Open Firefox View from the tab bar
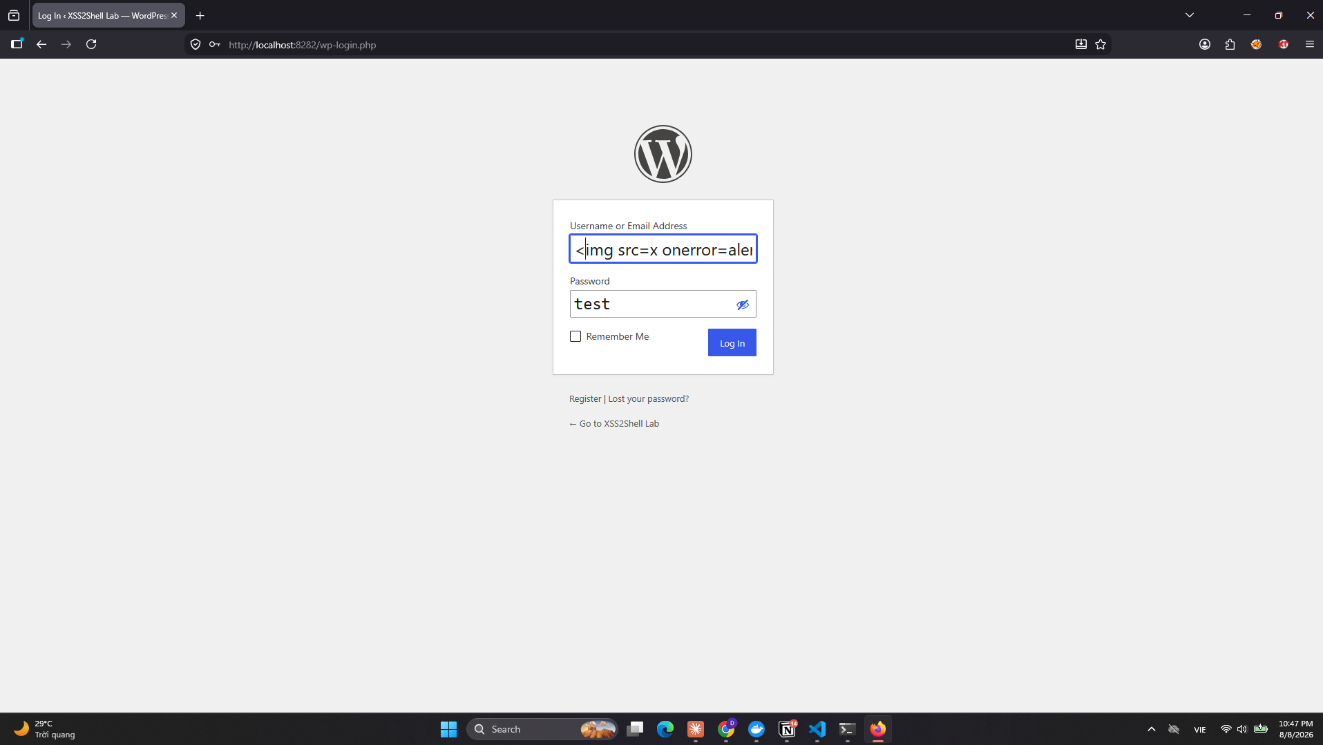 click(14, 15)
